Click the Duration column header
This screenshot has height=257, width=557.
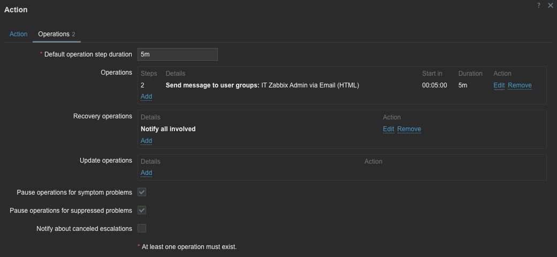tap(470, 74)
